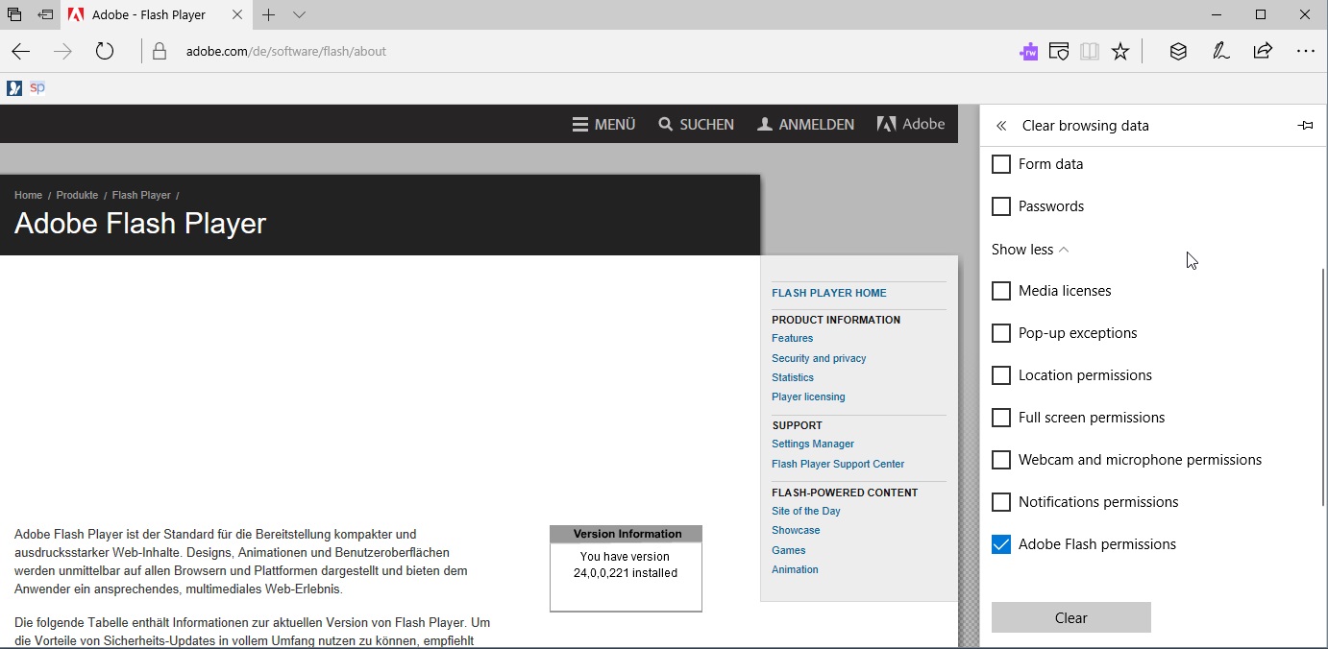Image resolution: width=1328 pixels, height=649 pixels.
Task: Close the Adobe - Flash Player tab
Action: (237, 14)
